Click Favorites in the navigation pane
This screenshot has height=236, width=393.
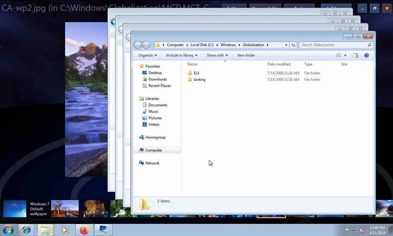(153, 66)
